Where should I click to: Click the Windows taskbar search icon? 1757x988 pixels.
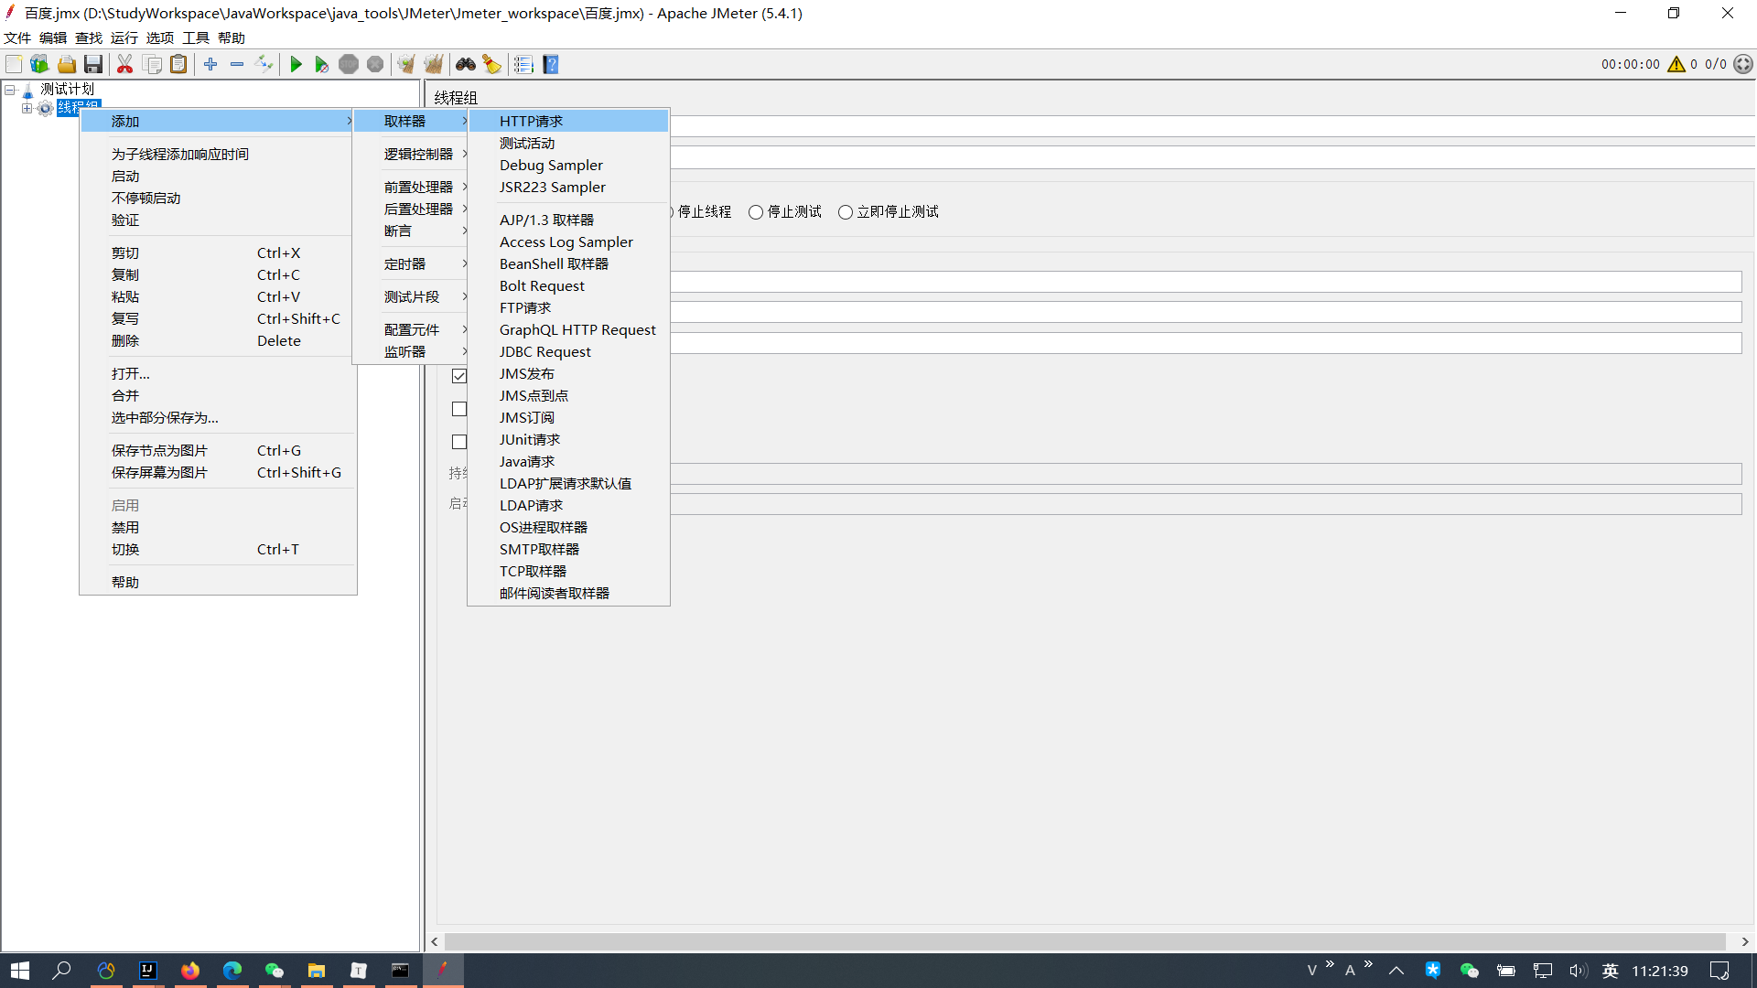coord(62,971)
